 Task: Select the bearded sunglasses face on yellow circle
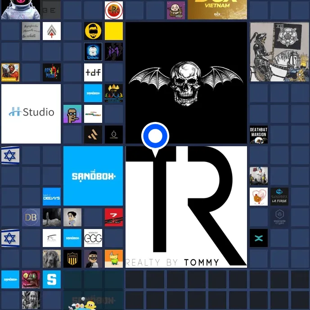point(93,31)
